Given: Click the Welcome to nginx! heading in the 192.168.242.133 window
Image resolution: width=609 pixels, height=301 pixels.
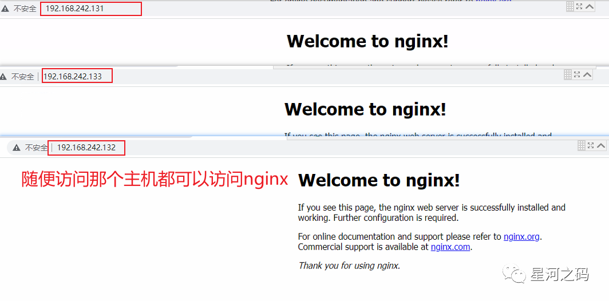Looking at the screenshot, I should 365,109.
